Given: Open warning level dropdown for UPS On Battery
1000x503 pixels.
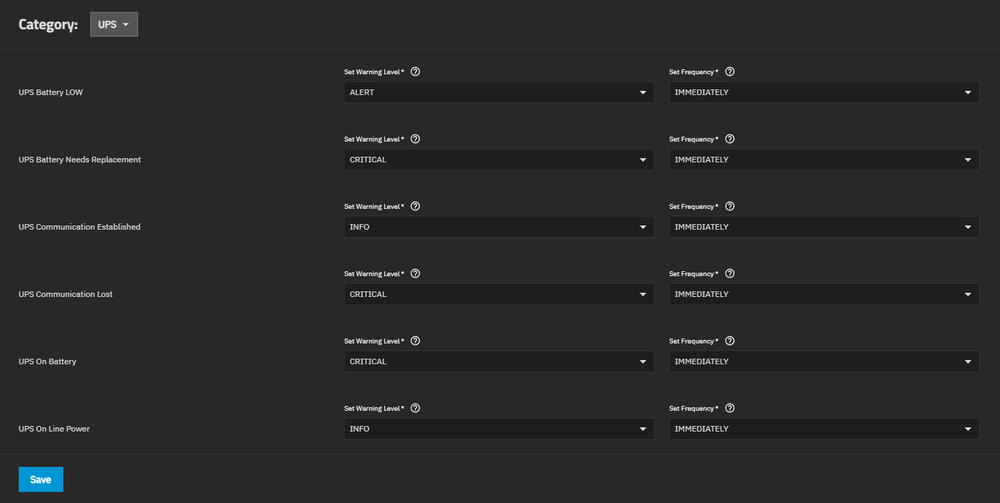Looking at the screenshot, I should 499,361.
